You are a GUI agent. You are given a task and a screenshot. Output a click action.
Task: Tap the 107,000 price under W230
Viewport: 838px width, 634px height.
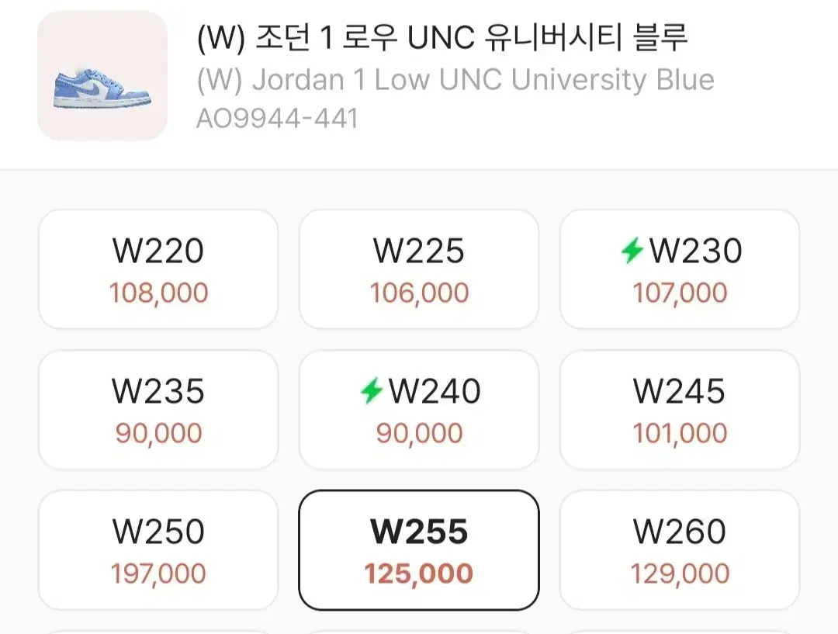[x=680, y=293]
